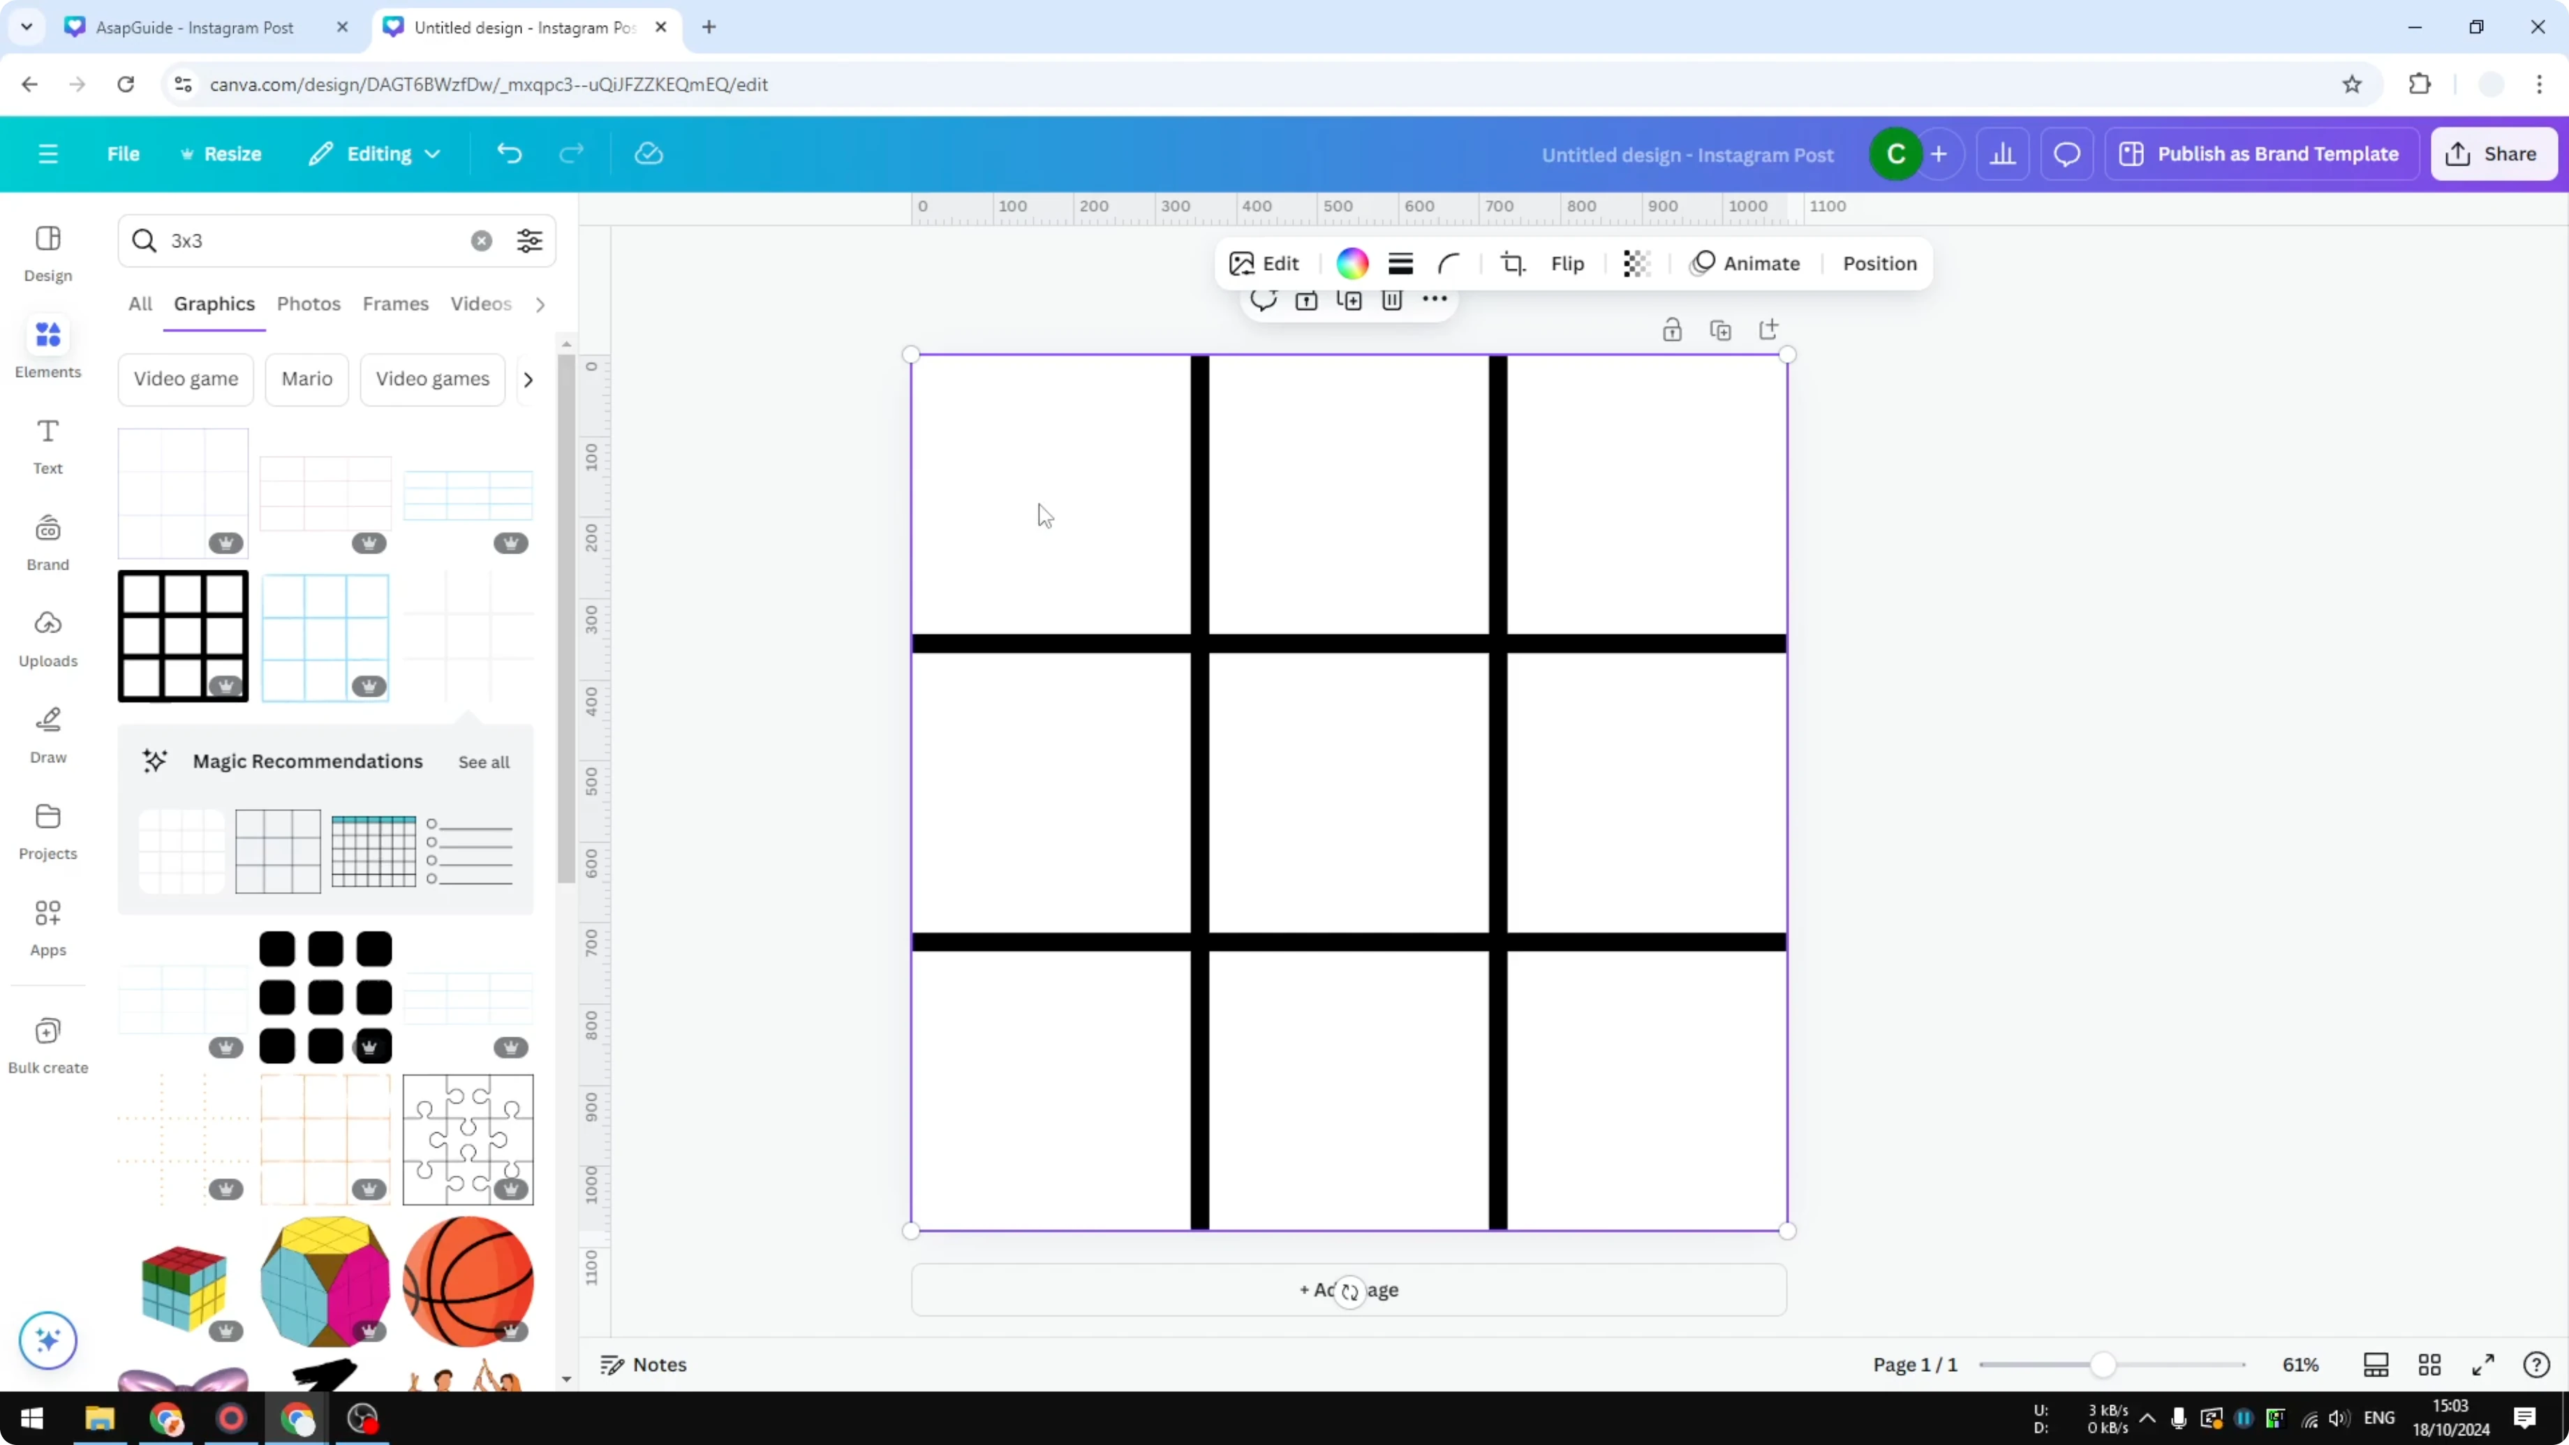Open the Canva assistant sparkle icon
This screenshot has width=2569, height=1445.
click(47, 1340)
